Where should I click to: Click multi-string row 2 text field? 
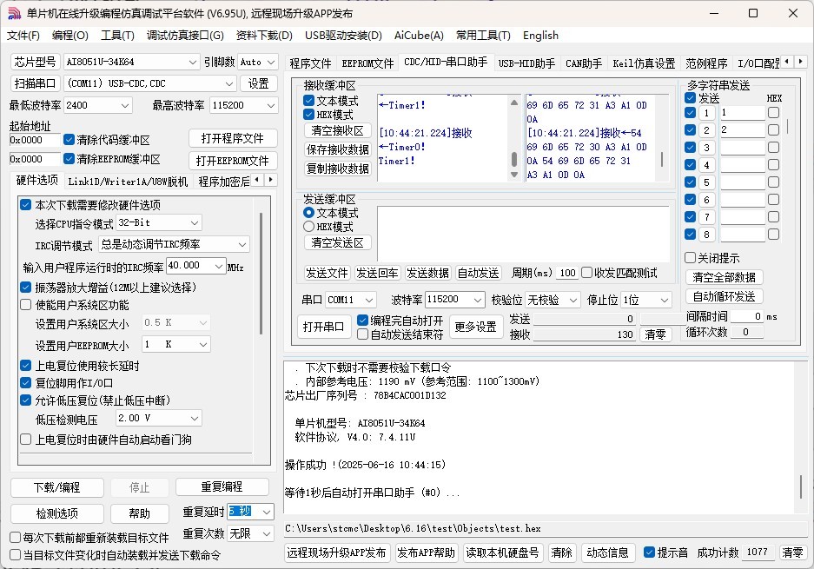tap(743, 129)
